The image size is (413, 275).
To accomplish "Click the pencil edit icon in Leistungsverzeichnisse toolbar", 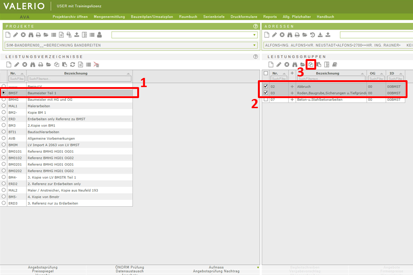I will [17, 65].
